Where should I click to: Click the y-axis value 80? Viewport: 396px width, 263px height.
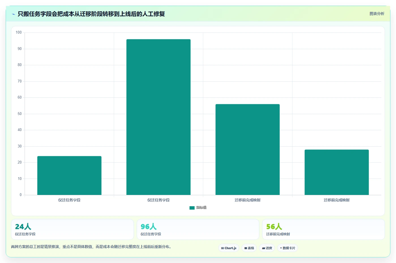20,65
